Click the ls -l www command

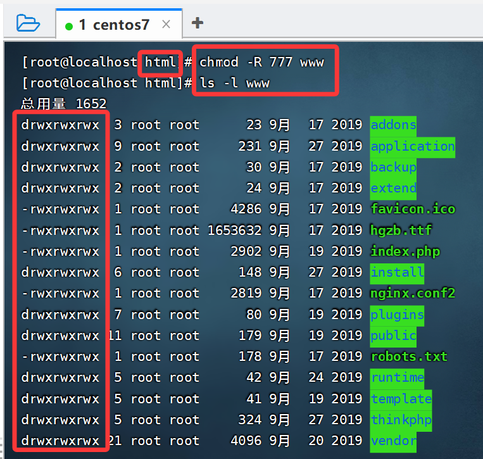234,83
